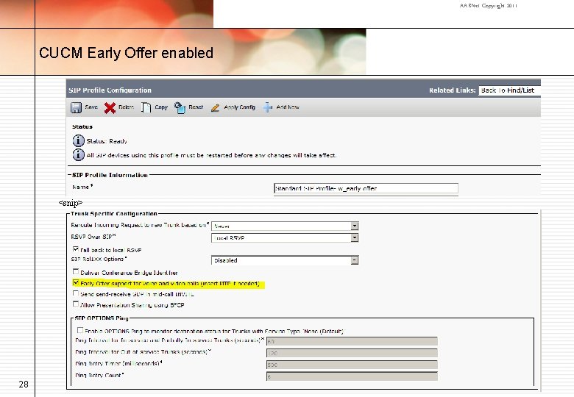Click the Add New toolbar label

[x=288, y=107]
